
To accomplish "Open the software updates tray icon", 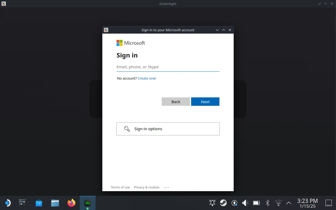I will tap(234, 203).
